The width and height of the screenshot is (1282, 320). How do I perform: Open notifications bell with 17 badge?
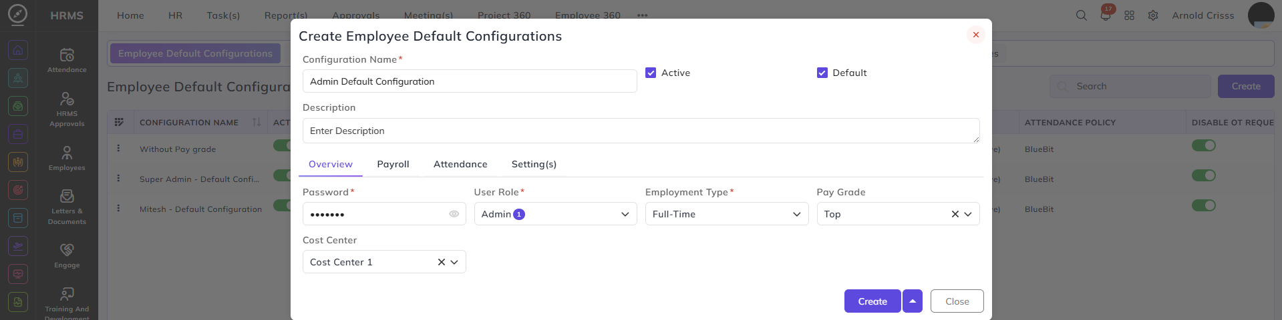1106,15
